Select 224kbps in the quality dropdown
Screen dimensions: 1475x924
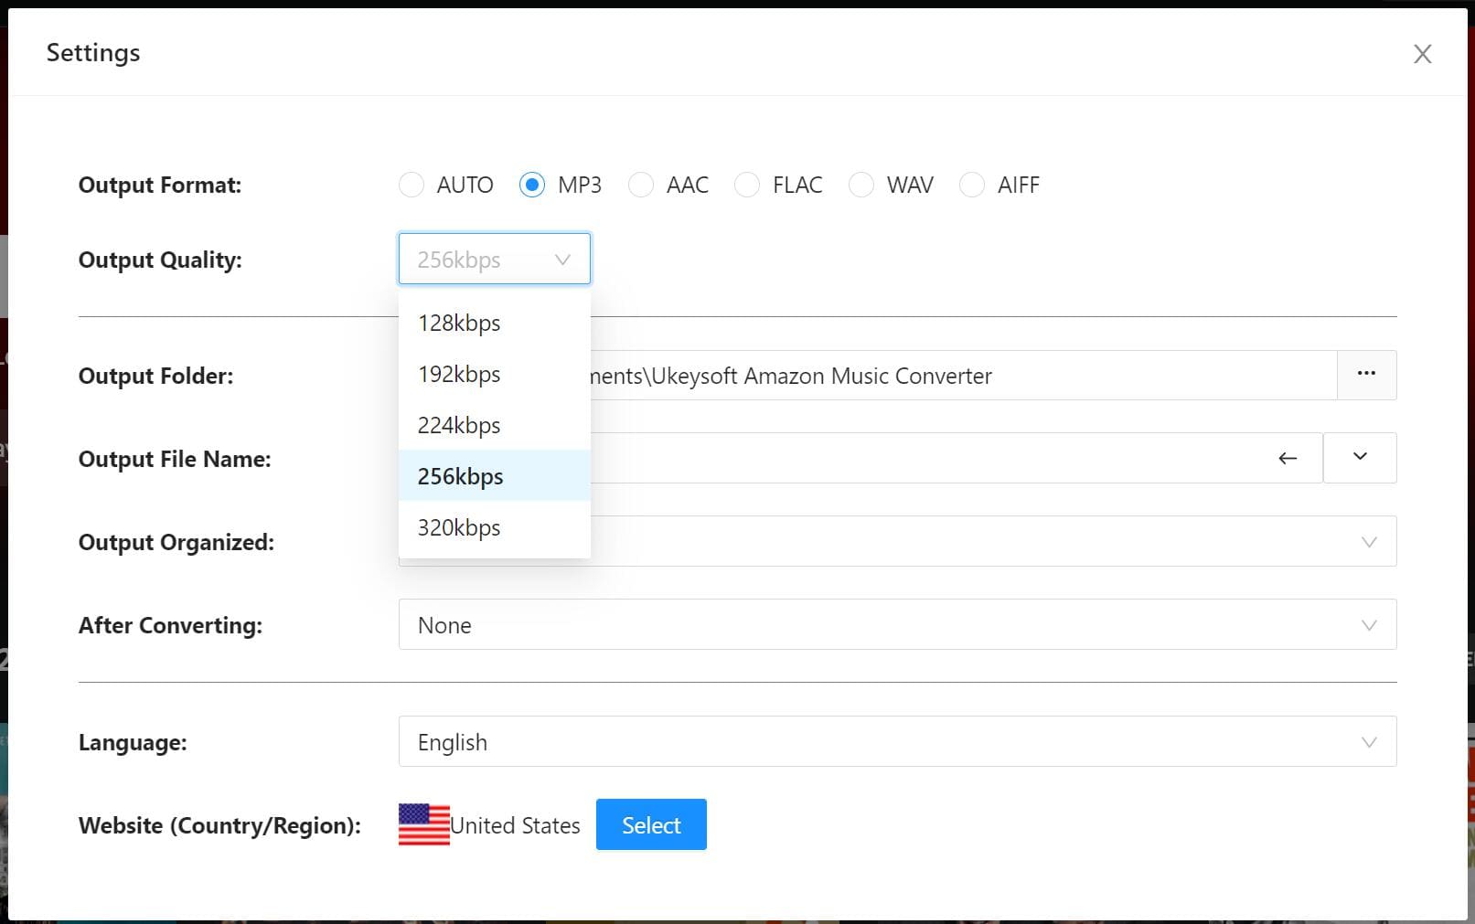(x=459, y=425)
